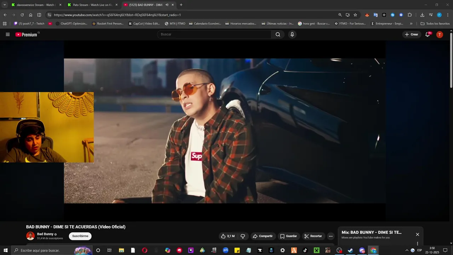Open Chrome profile F avatar
Screen dimensions: 453x255
tap(439, 15)
